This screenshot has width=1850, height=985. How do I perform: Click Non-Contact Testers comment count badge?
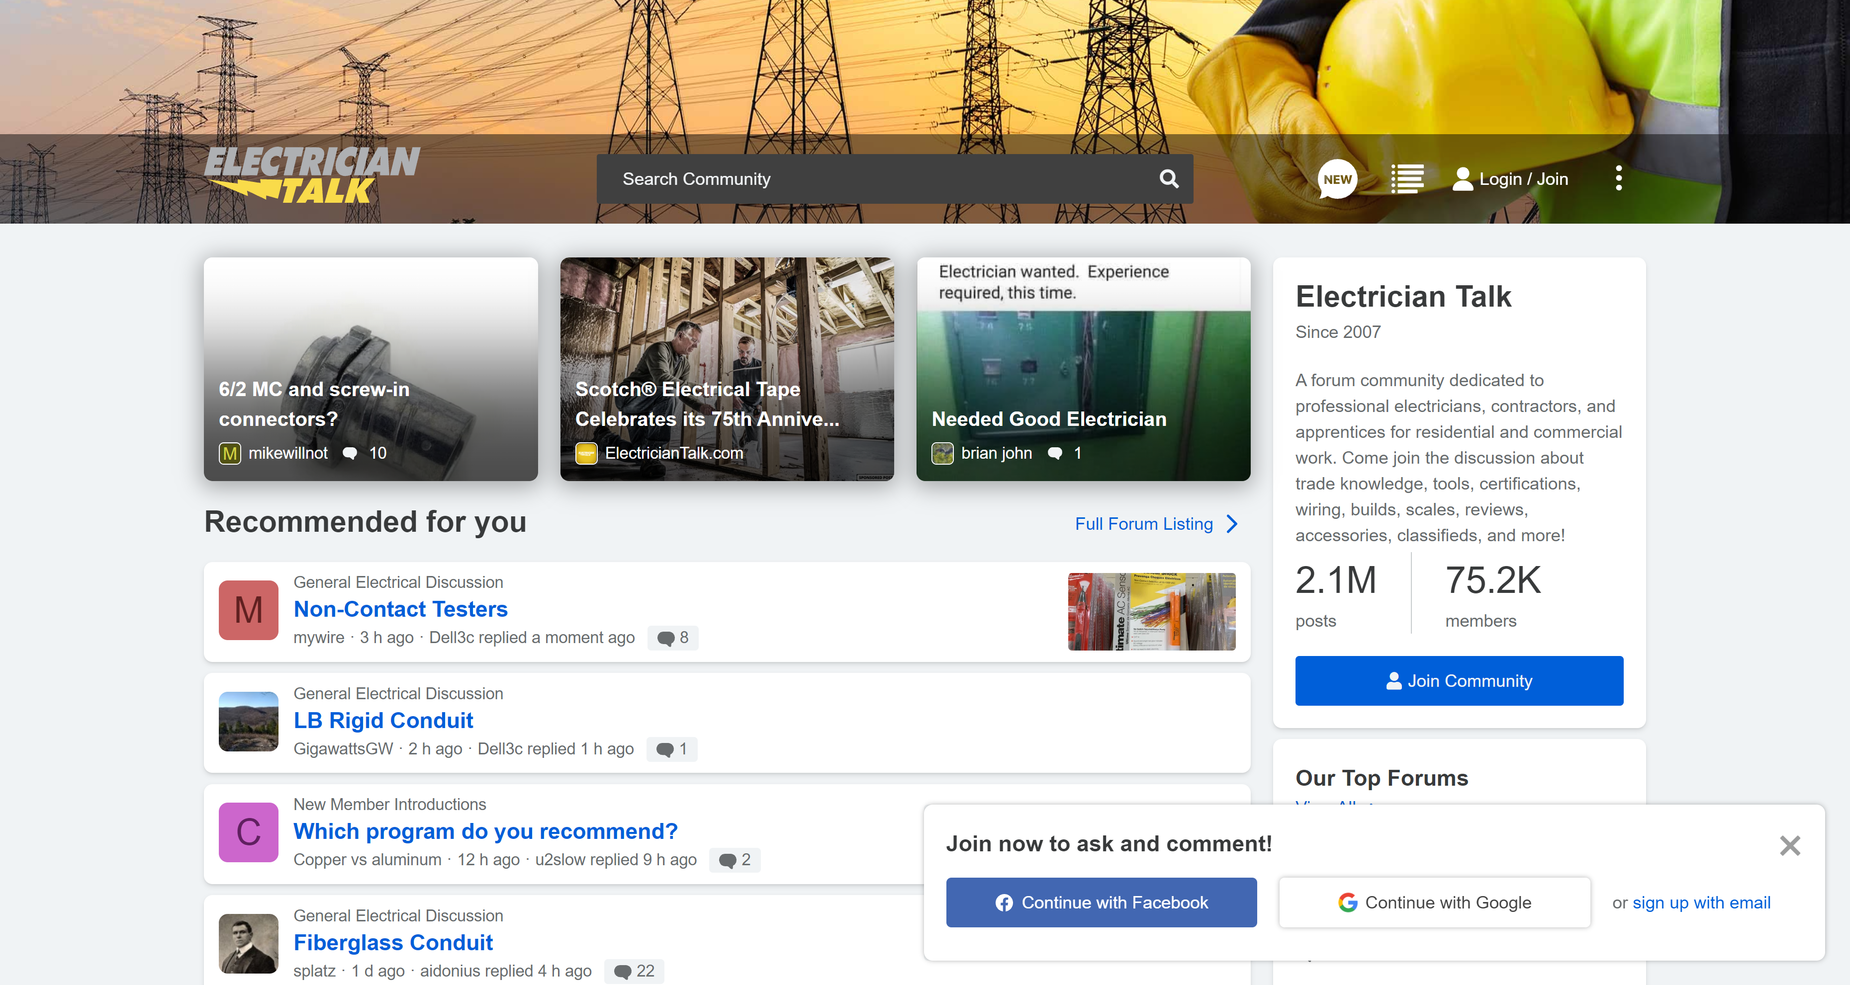[x=673, y=638]
